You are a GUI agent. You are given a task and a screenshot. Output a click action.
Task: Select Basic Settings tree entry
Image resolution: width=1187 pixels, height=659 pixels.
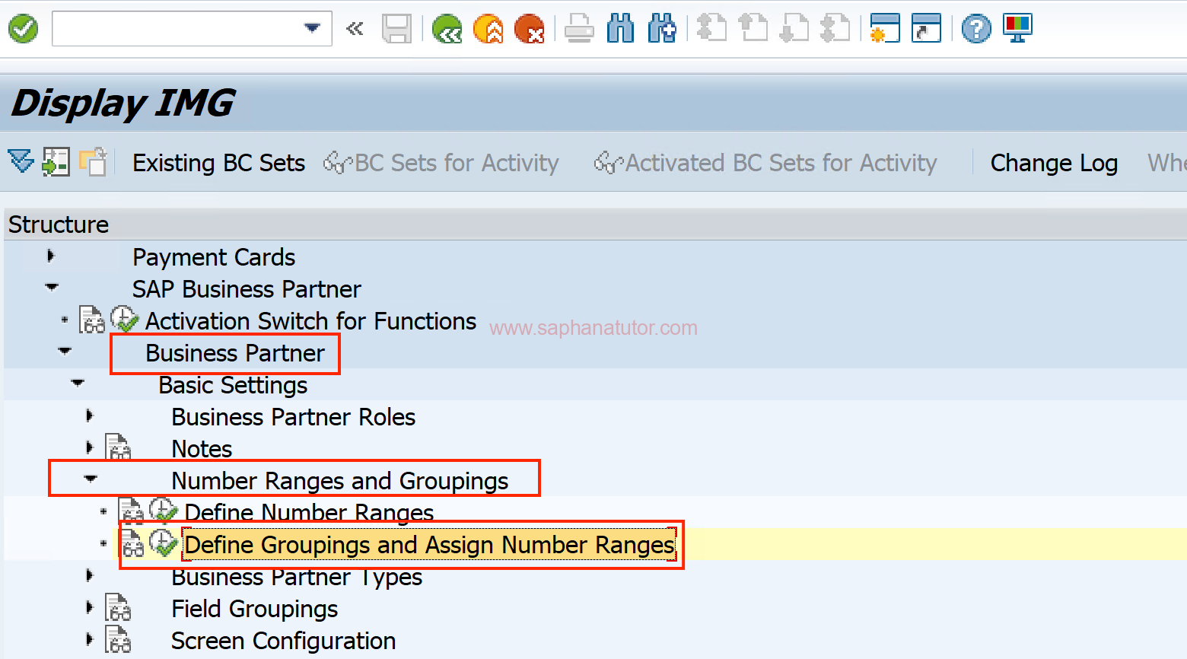[x=233, y=385]
